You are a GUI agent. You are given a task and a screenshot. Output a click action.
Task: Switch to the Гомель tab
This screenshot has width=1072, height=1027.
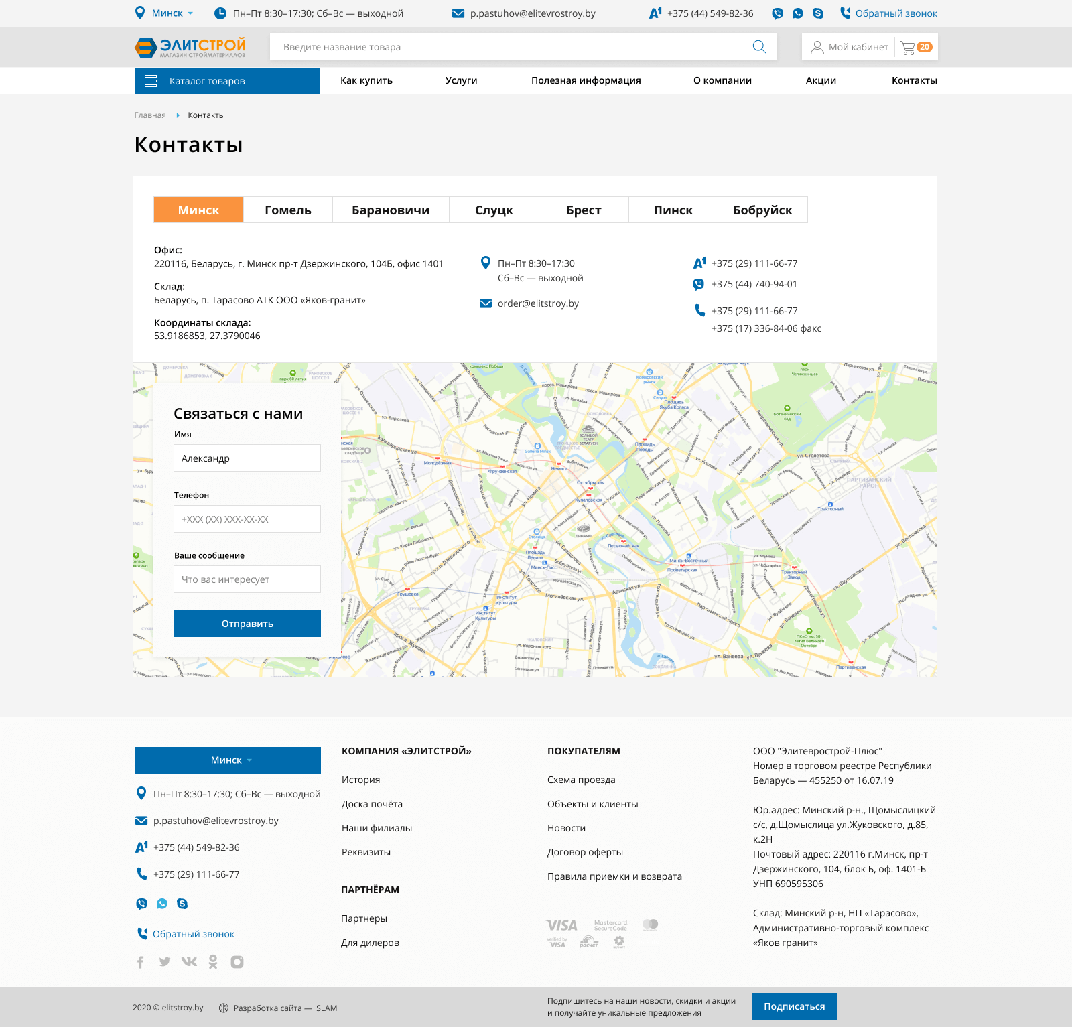click(x=288, y=210)
